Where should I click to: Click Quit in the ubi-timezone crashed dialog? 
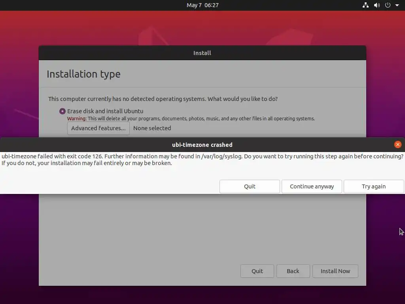click(x=250, y=186)
